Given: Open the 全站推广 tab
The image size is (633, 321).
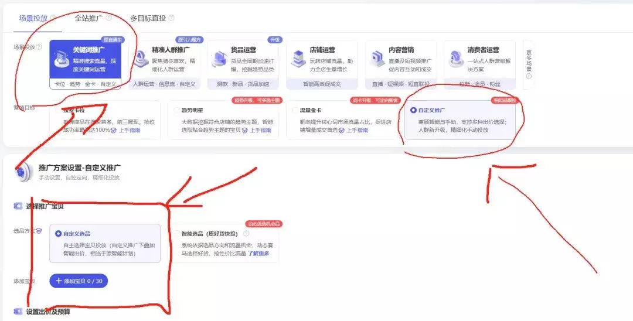Looking at the screenshot, I should [x=89, y=18].
